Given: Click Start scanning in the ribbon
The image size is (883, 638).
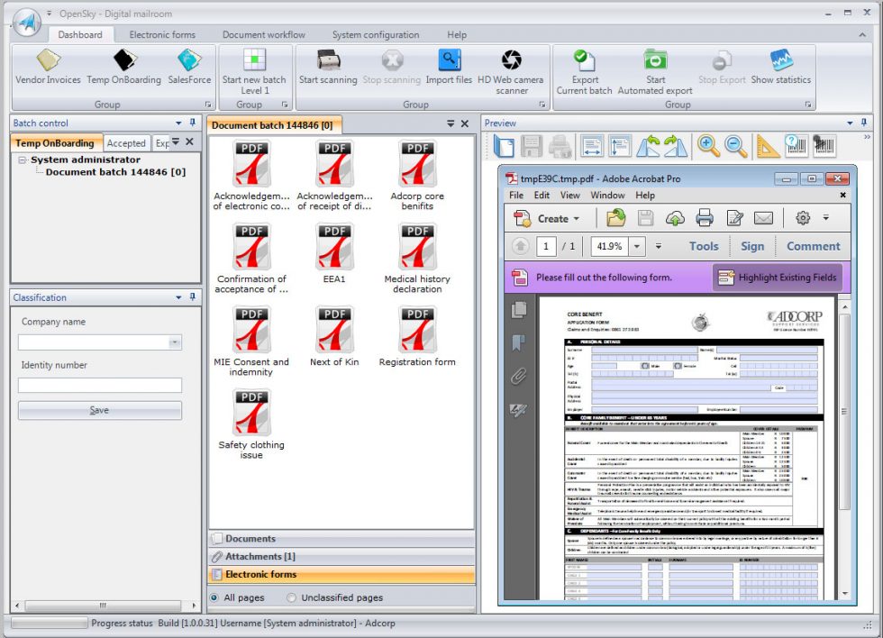Looking at the screenshot, I should [328, 62].
